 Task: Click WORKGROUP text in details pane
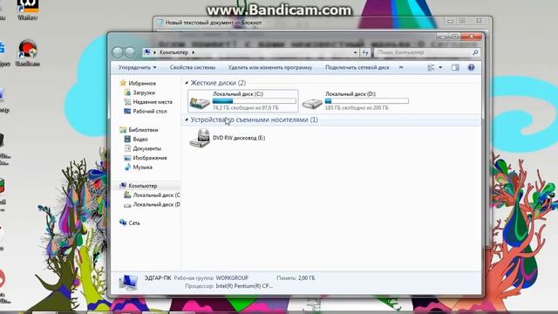[x=232, y=277]
